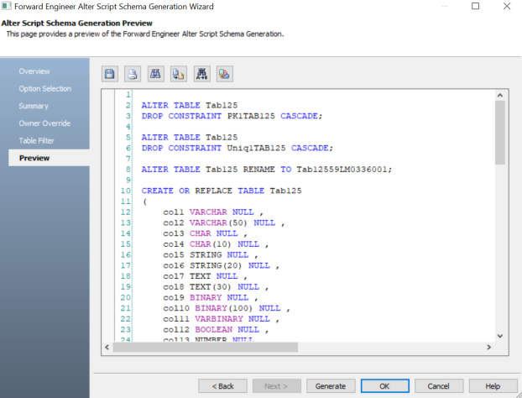Click the copy script documents icon
Image resolution: width=522 pixels, height=398 pixels.
[178, 73]
